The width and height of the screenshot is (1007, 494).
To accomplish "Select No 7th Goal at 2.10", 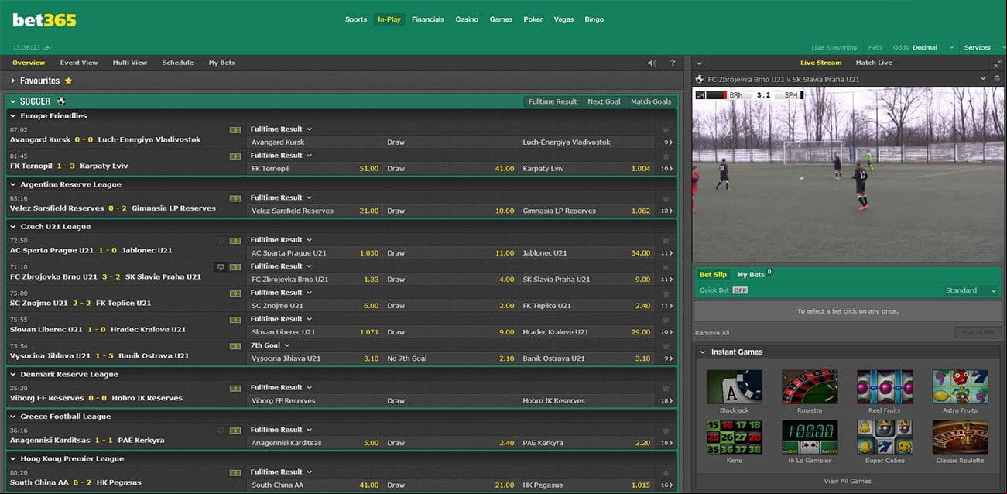I will point(507,358).
